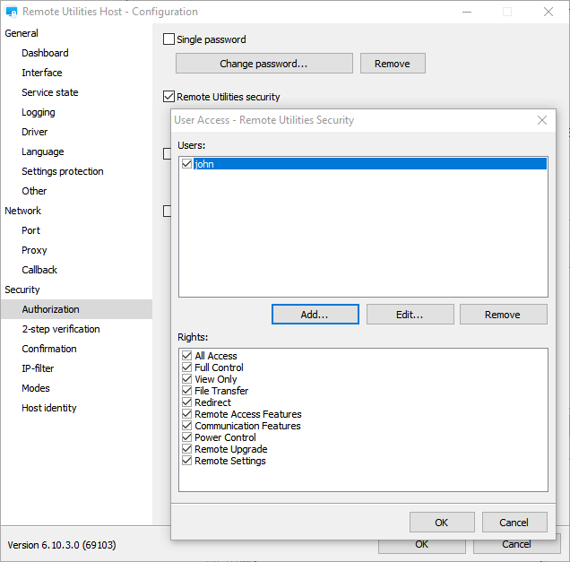Open the Authorization settings page
Screen dimensions: 570x562
[76, 309]
